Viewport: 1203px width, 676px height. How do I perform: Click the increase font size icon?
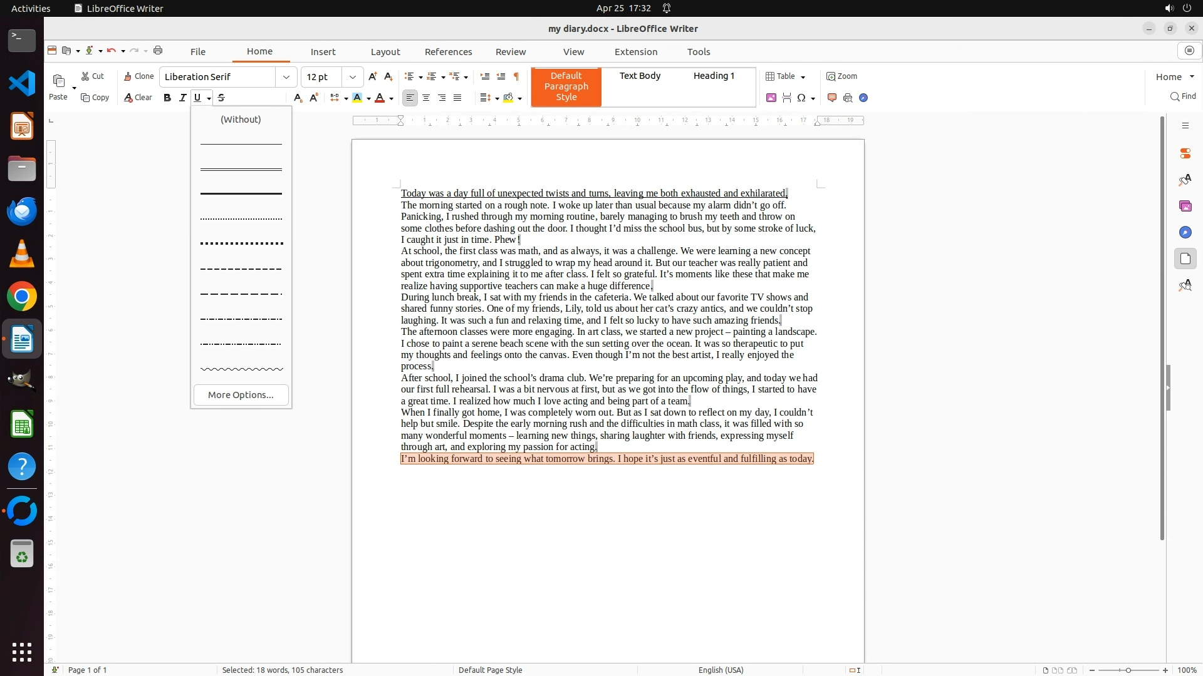tap(373, 76)
